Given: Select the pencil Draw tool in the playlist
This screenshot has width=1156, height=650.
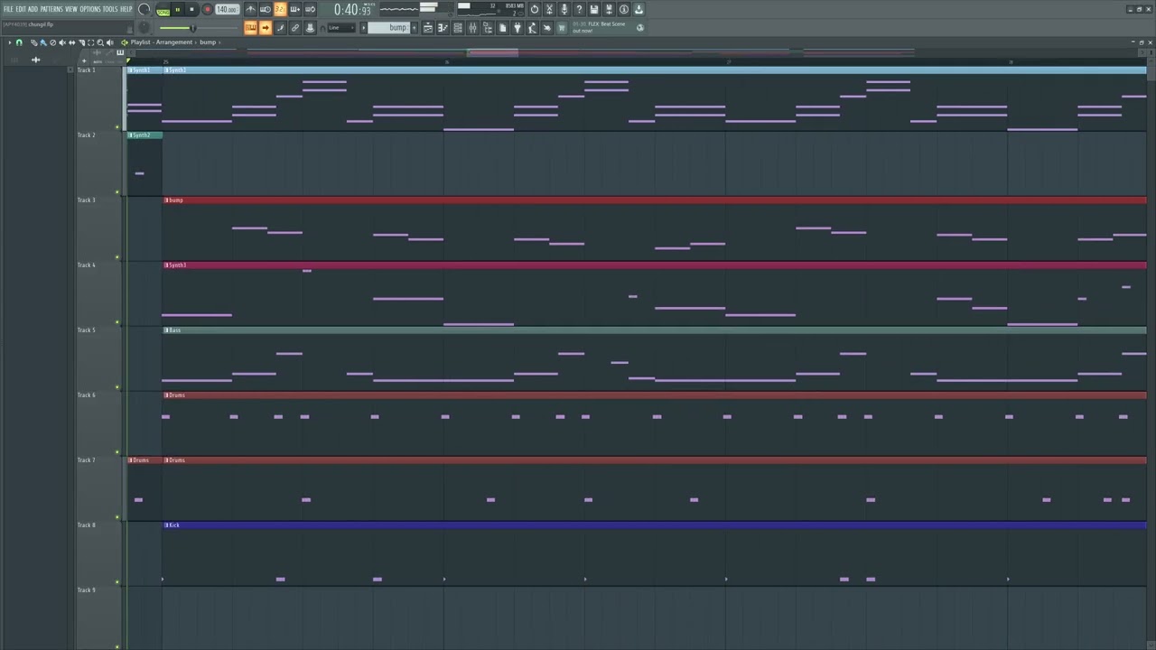Looking at the screenshot, I should point(33,42).
